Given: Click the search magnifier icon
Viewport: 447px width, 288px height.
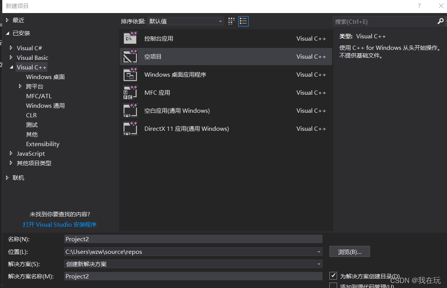Looking at the screenshot, I should coord(440,21).
